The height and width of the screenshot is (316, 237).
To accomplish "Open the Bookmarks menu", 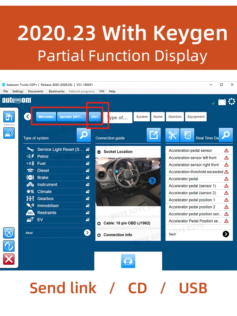I will pyautogui.click(x=57, y=91).
